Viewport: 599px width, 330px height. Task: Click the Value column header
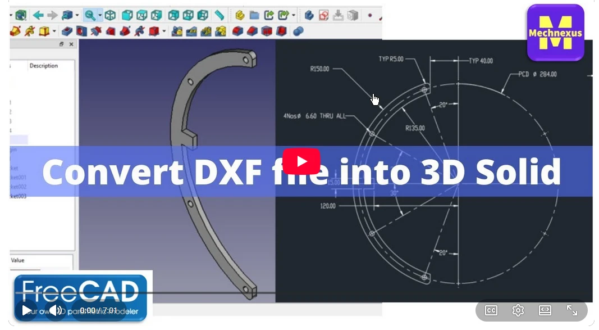tap(17, 260)
